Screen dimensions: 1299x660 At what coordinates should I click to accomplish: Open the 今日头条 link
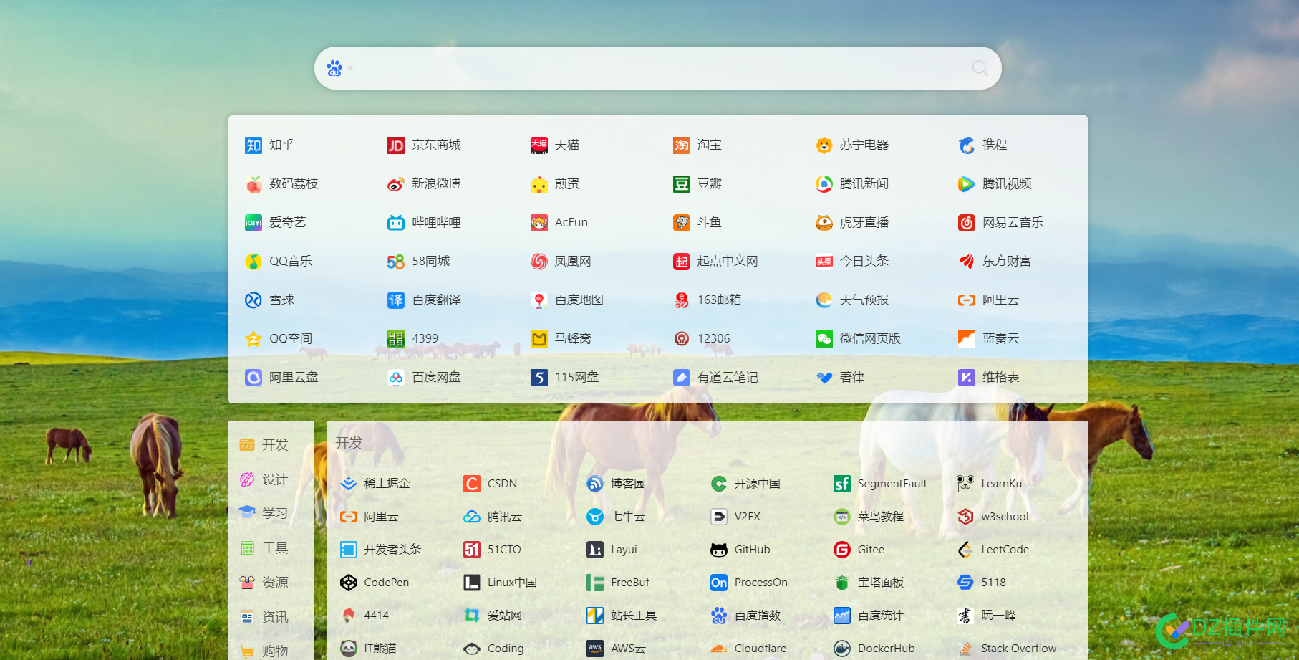[852, 262]
